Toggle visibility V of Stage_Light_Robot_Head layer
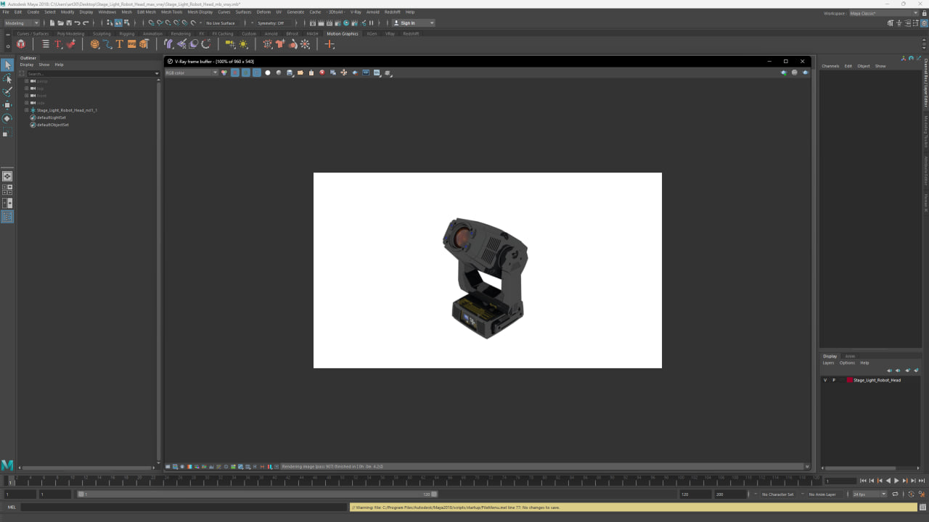The width and height of the screenshot is (929, 522). point(825,380)
